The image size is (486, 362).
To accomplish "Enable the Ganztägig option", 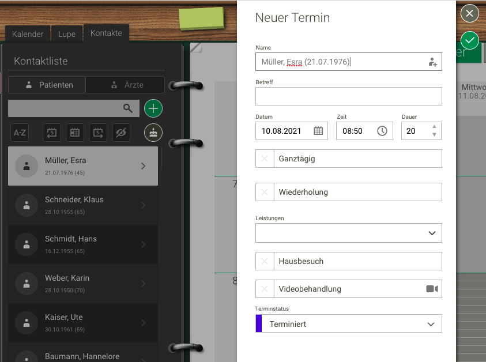I will [x=265, y=158].
